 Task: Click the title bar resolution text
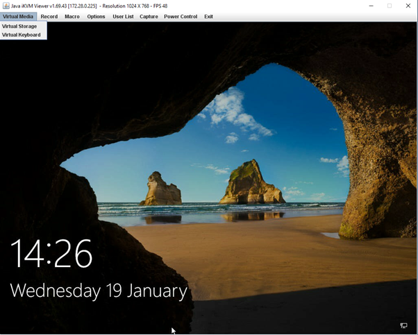133,6
